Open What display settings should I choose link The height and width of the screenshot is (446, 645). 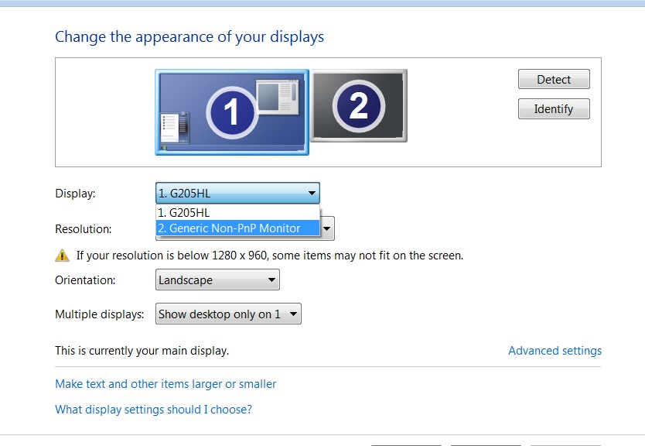coord(153,410)
